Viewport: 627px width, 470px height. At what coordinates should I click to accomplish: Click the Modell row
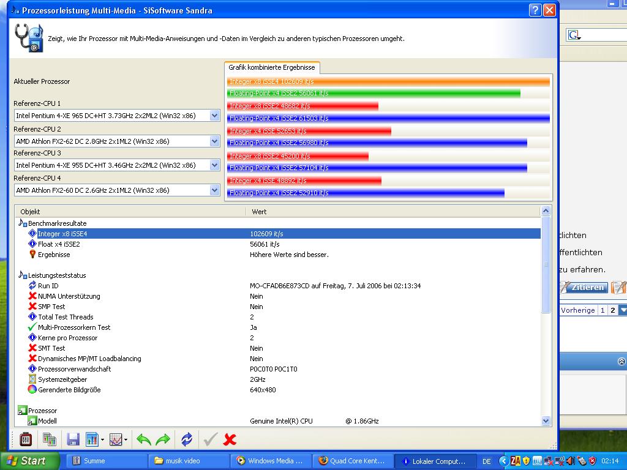(279, 421)
